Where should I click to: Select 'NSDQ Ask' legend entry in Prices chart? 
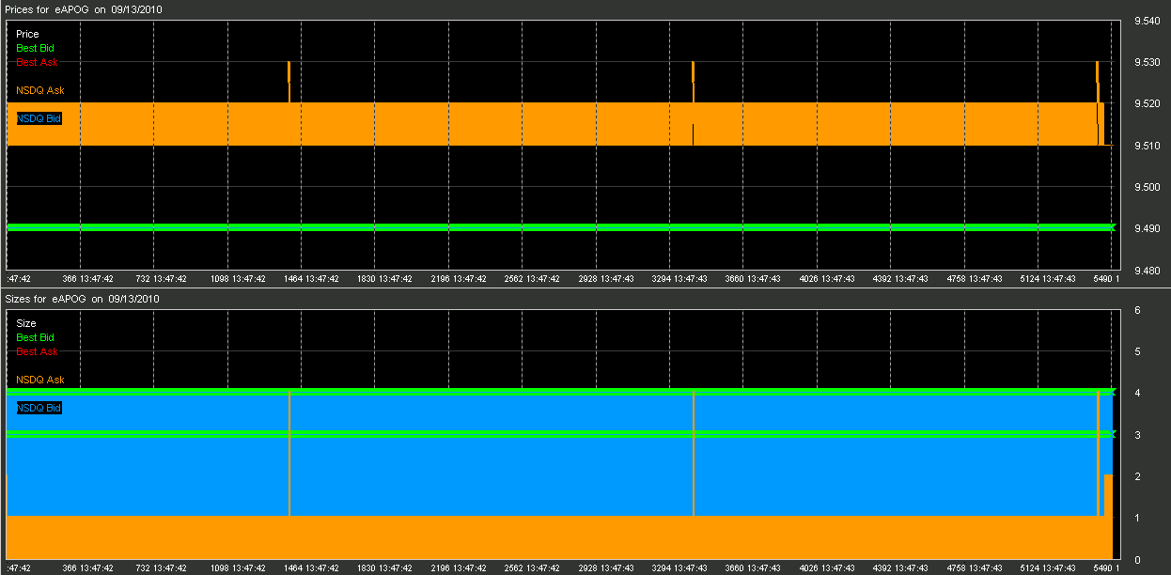tap(40, 90)
